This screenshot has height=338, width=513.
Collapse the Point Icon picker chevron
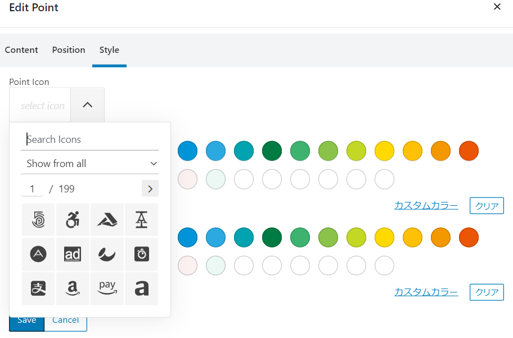(87, 105)
